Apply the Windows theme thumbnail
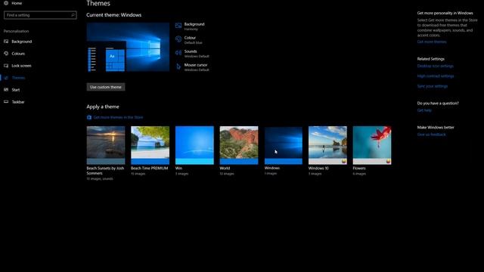 [284, 145]
